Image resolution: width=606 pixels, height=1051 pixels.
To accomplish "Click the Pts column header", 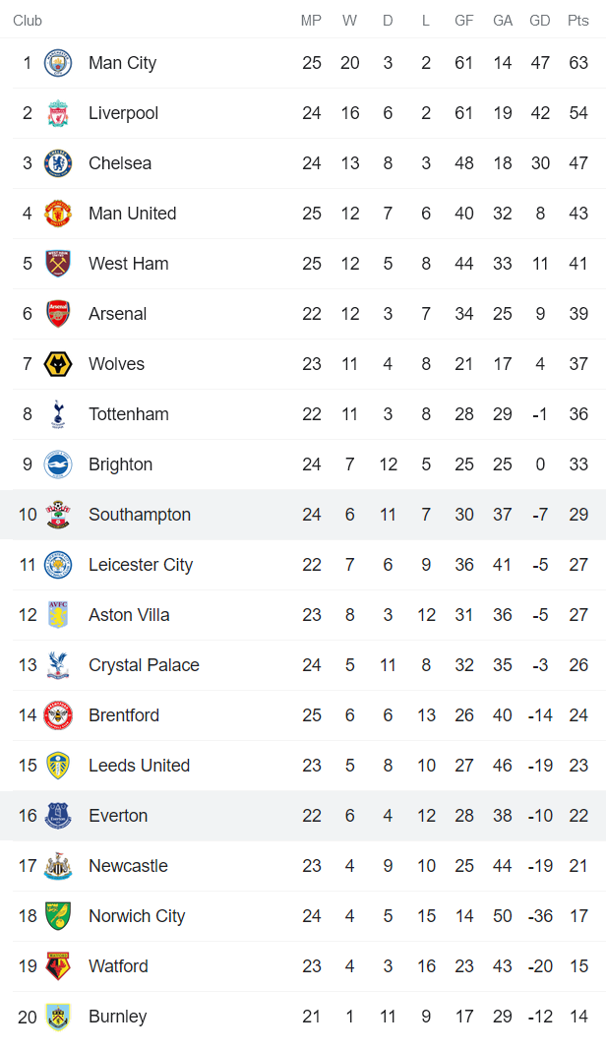I will pos(577,21).
